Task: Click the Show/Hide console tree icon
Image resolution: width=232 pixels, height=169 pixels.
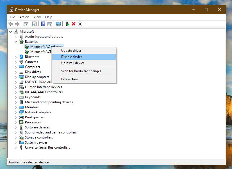Action: point(26,24)
